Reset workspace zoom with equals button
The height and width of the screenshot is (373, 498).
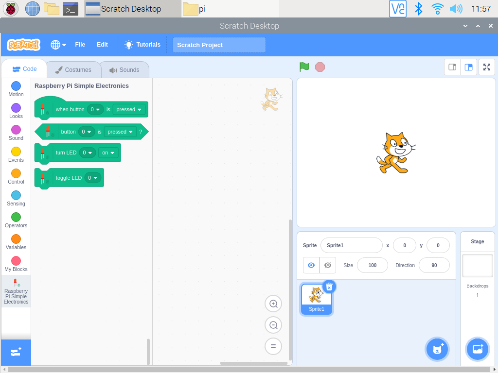point(273,346)
